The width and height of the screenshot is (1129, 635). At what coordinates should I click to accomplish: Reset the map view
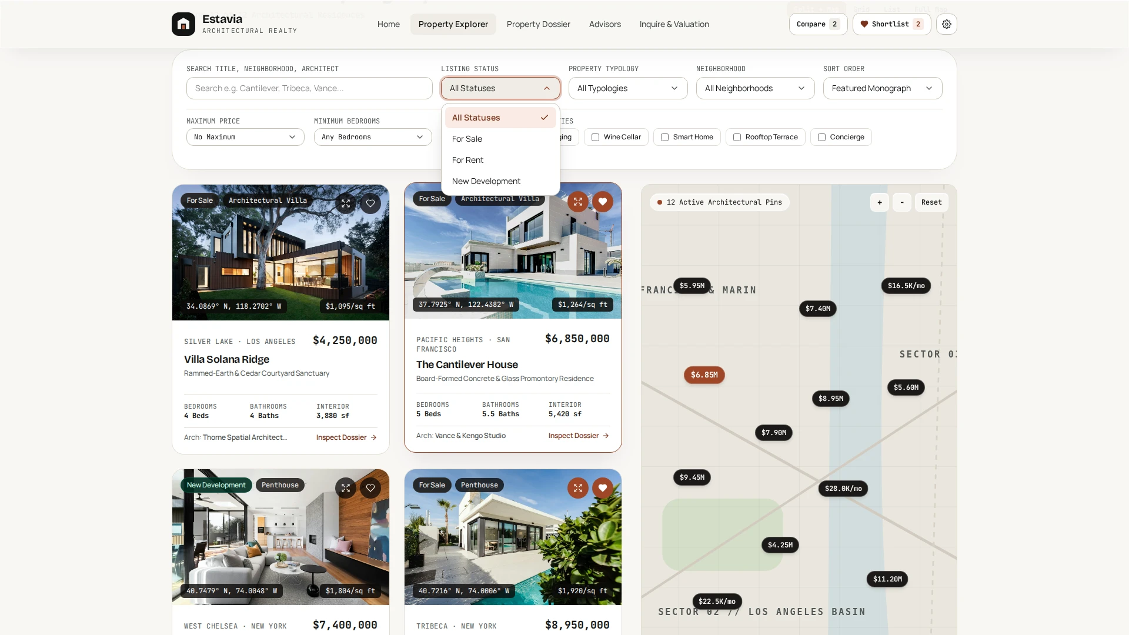931,202
